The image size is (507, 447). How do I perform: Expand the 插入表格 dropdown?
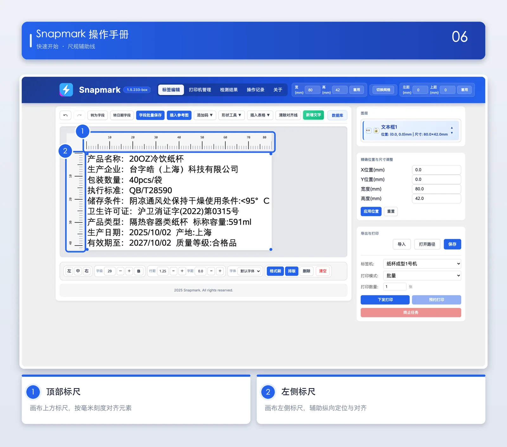coord(260,115)
